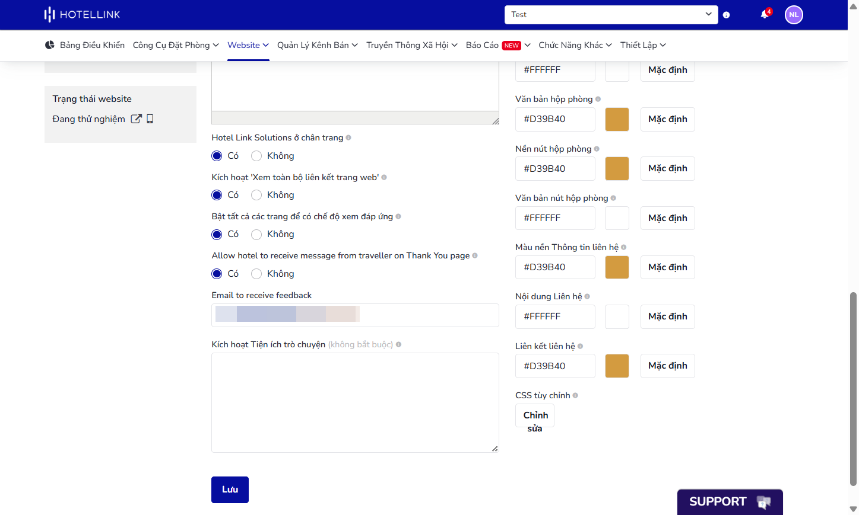Click help icon next to CSS tùy chỉnh
Viewport: 859px width, 515px height.
575,395
